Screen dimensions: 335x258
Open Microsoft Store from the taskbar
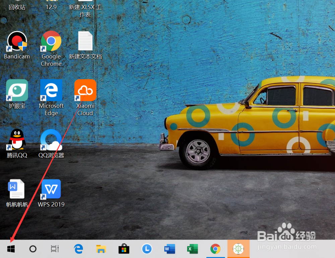[124, 249]
